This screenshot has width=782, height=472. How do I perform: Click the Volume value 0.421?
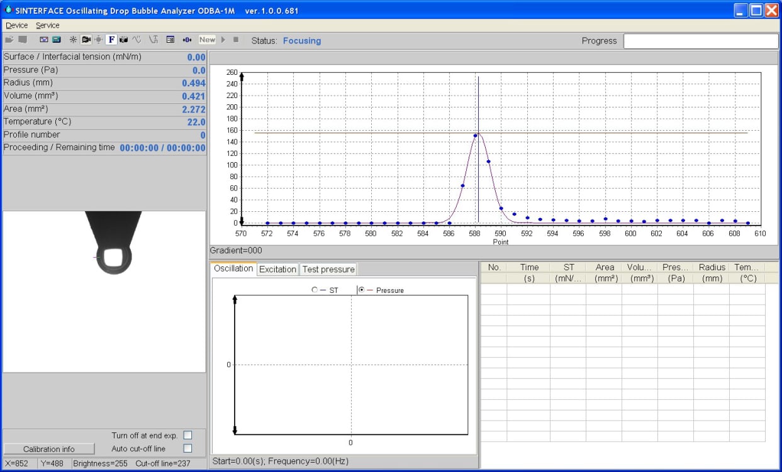click(x=194, y=96)
